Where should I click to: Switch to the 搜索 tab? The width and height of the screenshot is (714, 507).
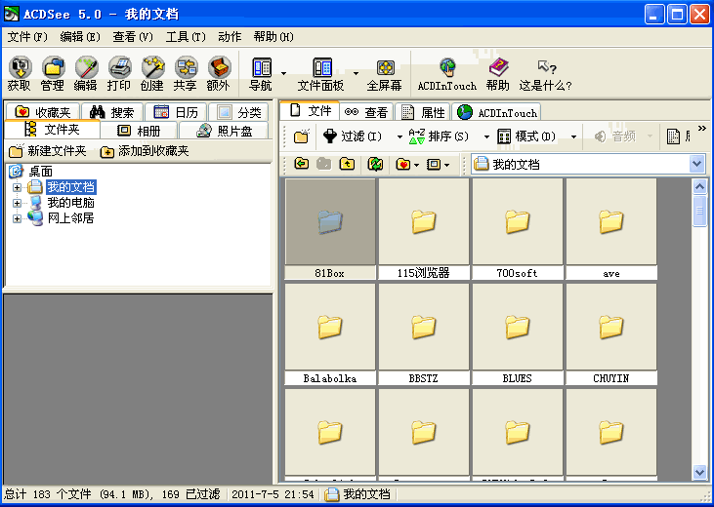[112, 112]
